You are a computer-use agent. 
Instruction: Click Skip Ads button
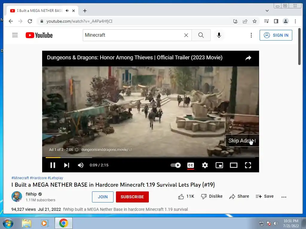coord(242,141)
